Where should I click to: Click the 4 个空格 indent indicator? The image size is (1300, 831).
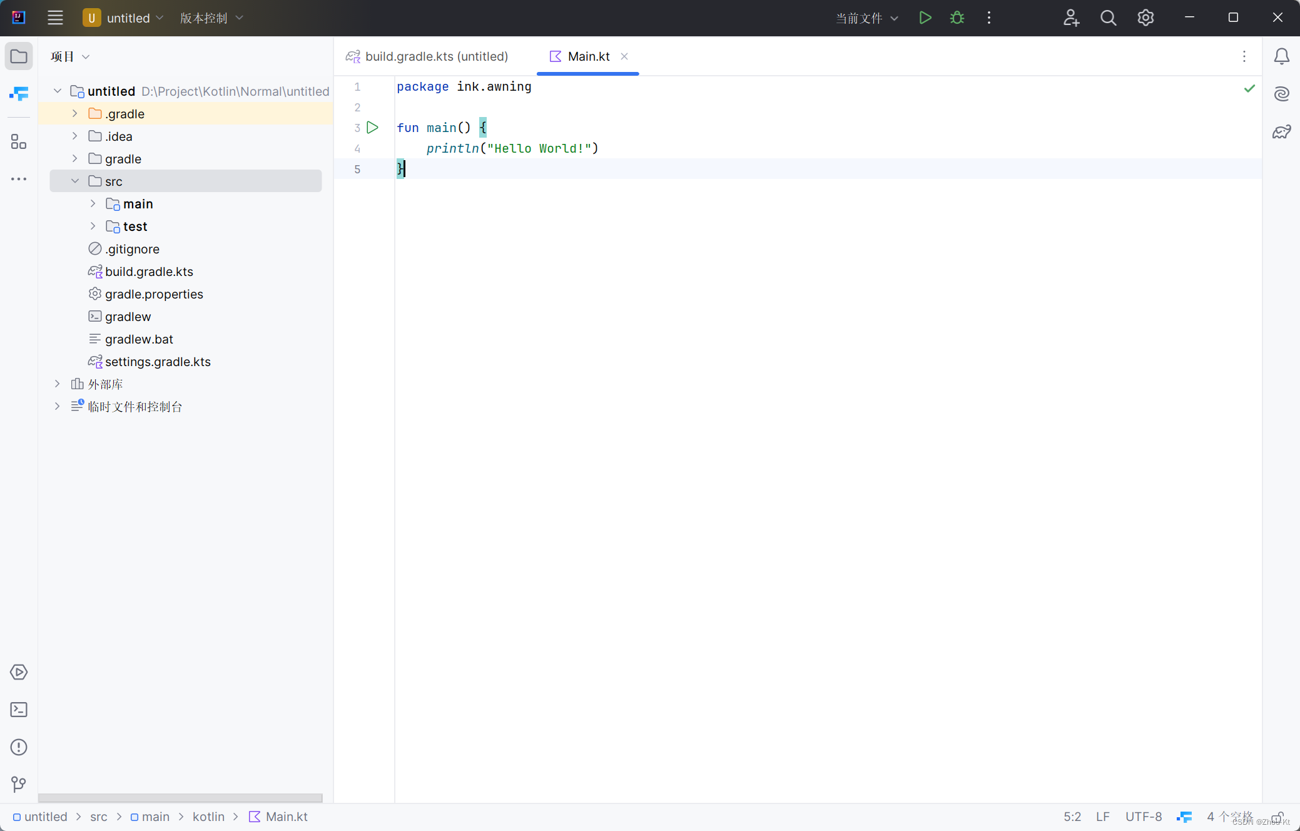(1230, 817)
